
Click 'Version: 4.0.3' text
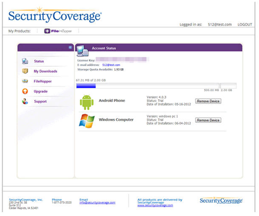click(x=156, y=97)
